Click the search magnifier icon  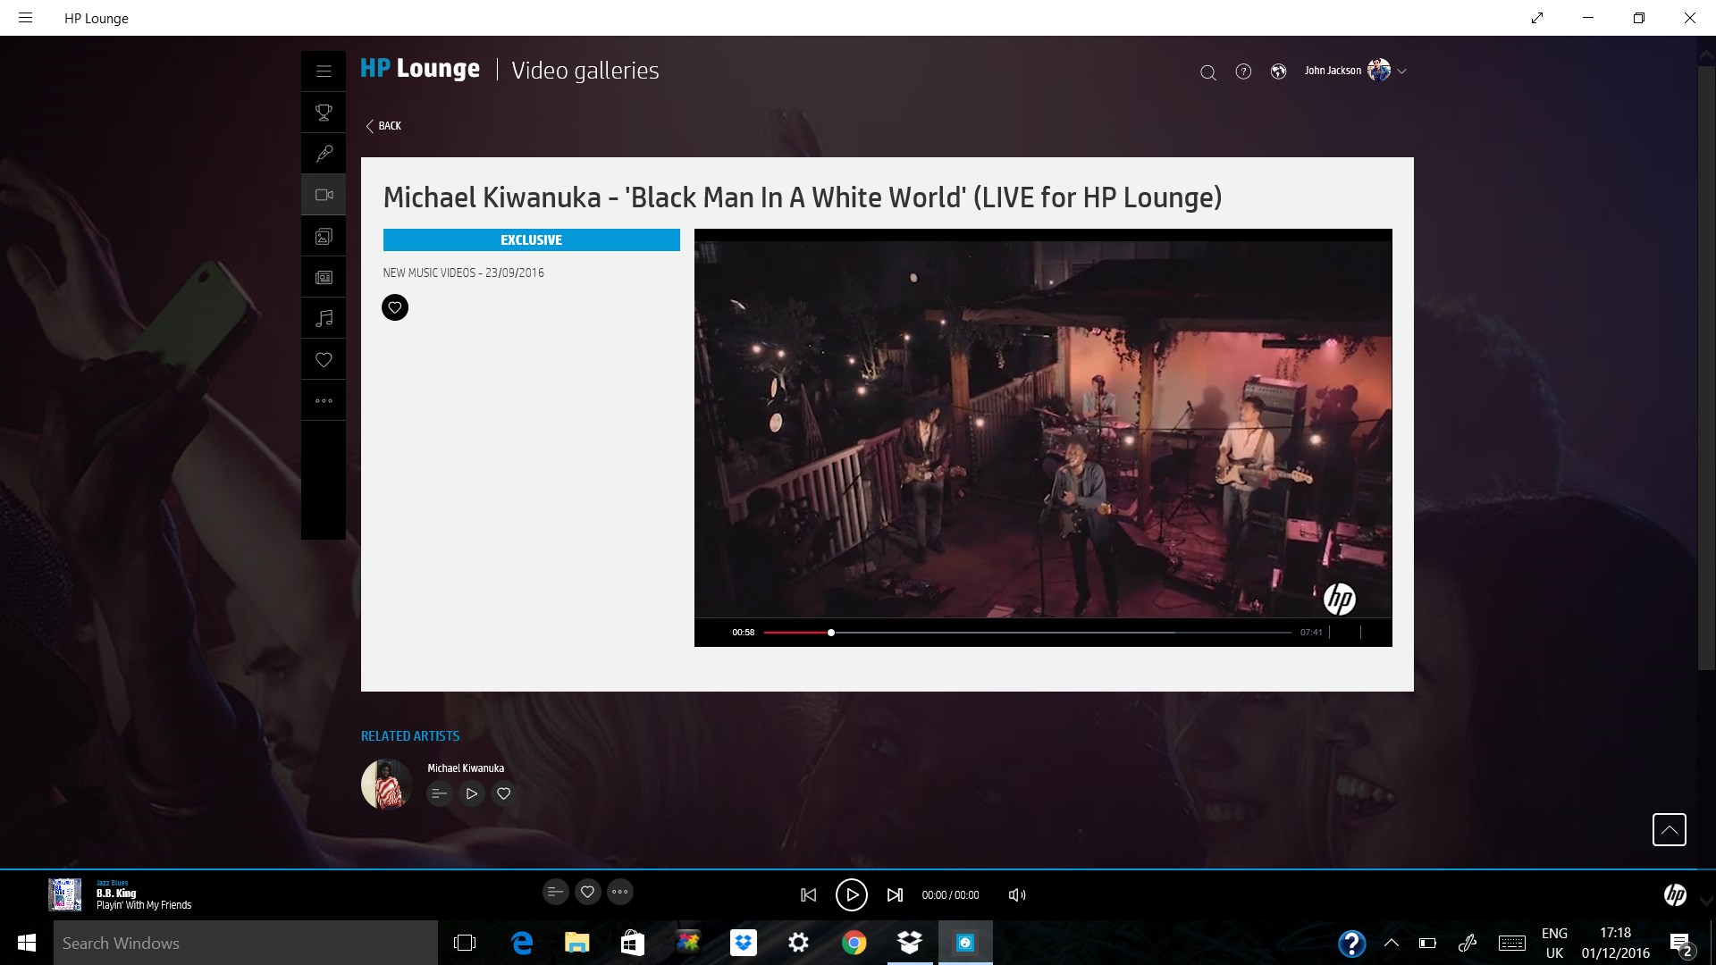1207,72
